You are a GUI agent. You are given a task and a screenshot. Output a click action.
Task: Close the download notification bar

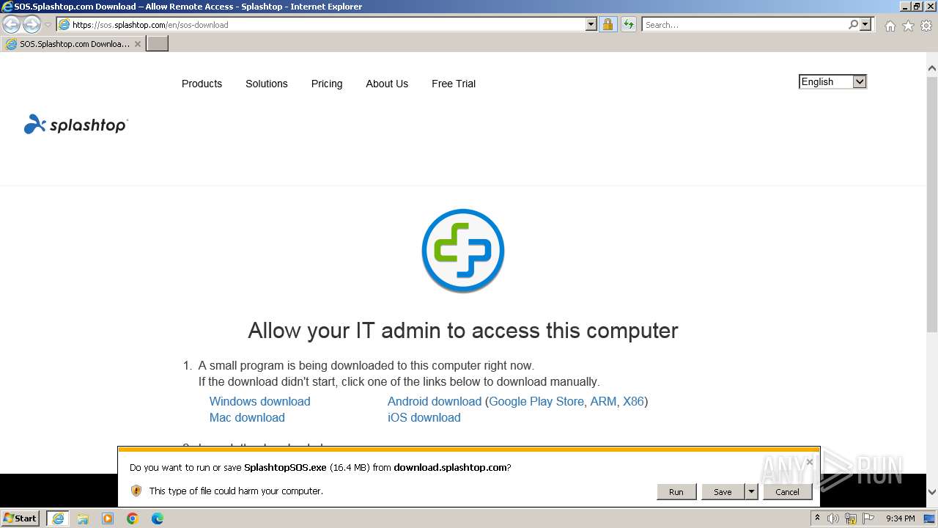pyautogui.click(x=809, y=462)
